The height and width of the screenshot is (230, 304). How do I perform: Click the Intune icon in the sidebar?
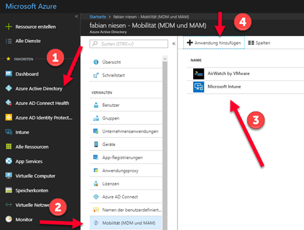9,132
